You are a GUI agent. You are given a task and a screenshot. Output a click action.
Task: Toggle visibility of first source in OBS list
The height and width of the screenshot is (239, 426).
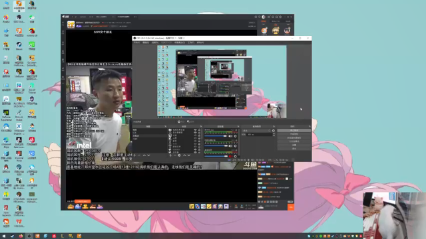coord(195,130)
